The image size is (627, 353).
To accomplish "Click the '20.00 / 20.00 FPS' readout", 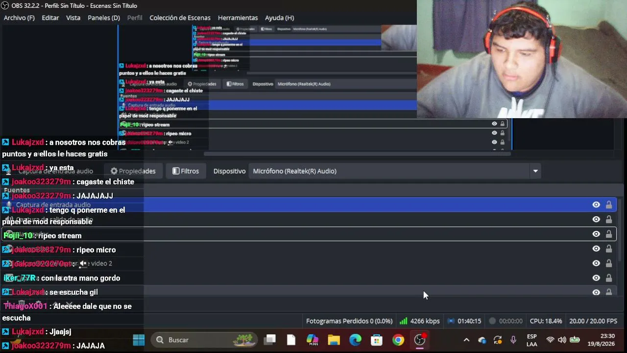I will [x=593, y=321].
